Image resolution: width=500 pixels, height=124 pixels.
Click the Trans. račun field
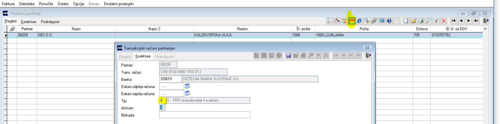193,72
